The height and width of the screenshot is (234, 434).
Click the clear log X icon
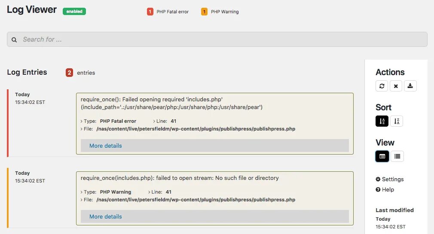(396, 86)
